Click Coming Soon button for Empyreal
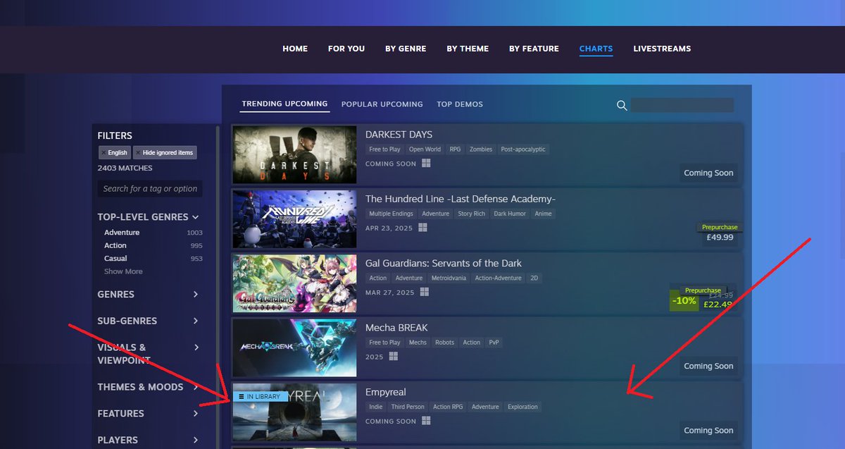 point(708,430)
